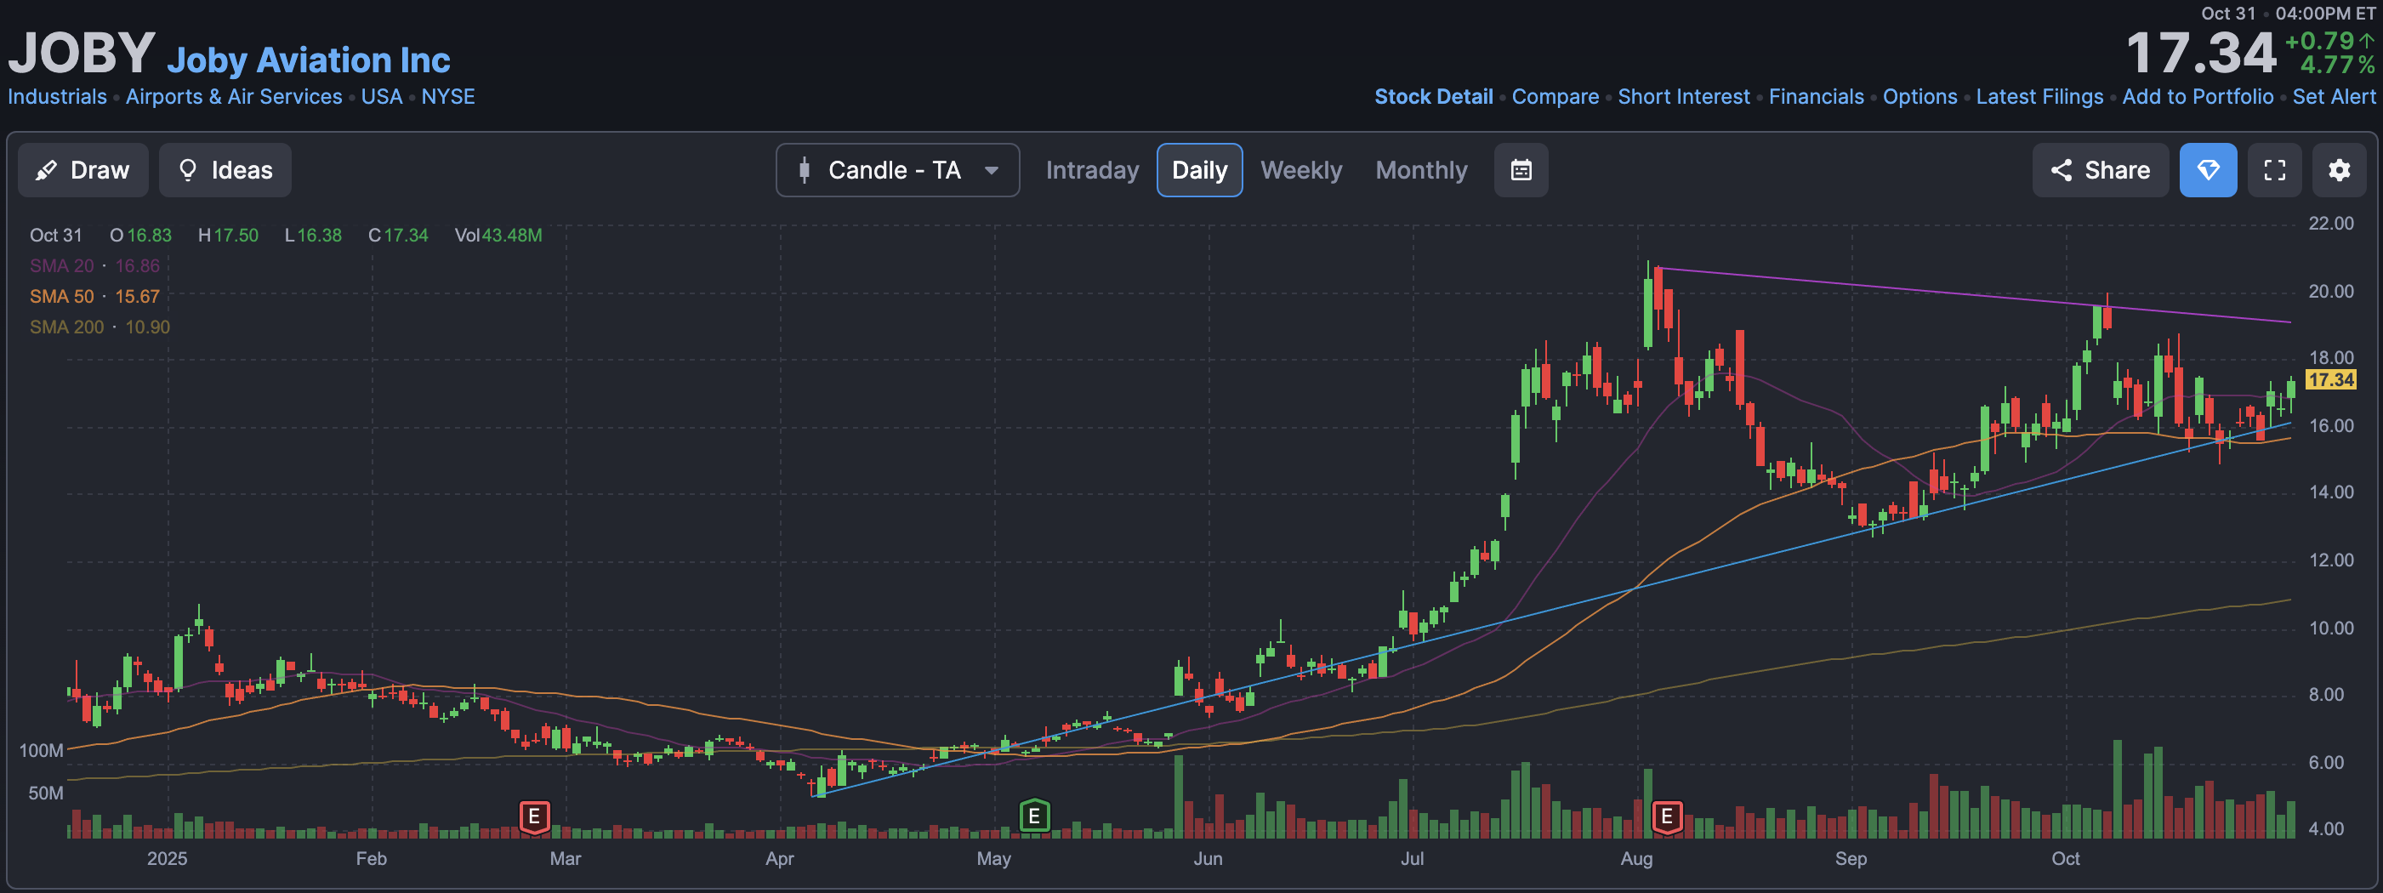Open the date range calendar icon
Viewport: 2383px width, 893px height.
(x=1521, y=170)
